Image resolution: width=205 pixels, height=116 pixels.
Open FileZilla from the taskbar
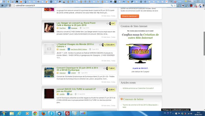[67, 113]
